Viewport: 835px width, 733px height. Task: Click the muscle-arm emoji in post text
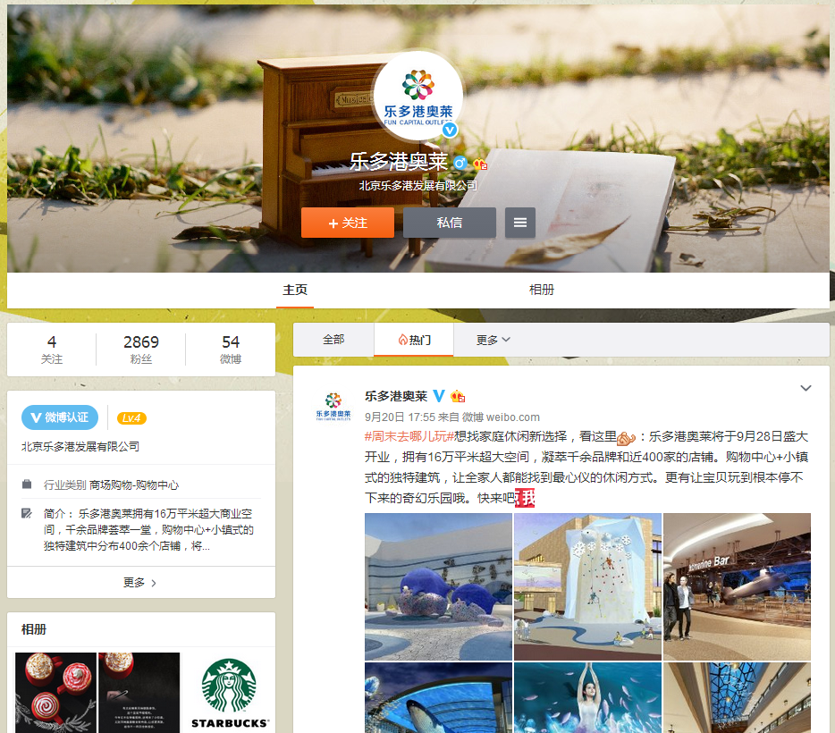point(626,438)
